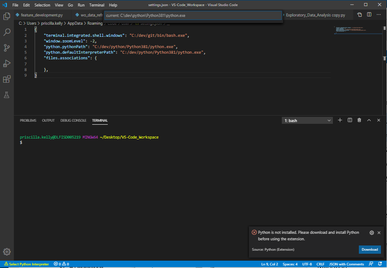Open Source Control from the activity bar

click(6, 48)
